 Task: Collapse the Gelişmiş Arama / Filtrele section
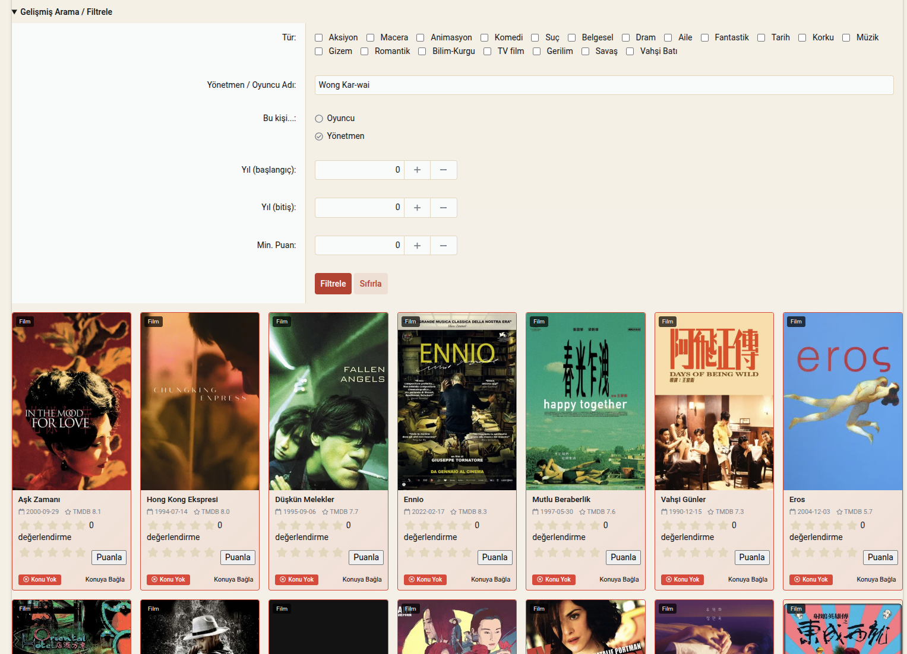(62, 12)
